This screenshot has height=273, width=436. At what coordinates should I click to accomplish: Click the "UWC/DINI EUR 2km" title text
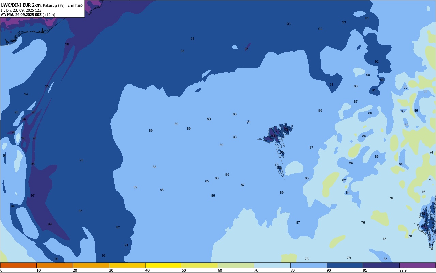(20, 5)
